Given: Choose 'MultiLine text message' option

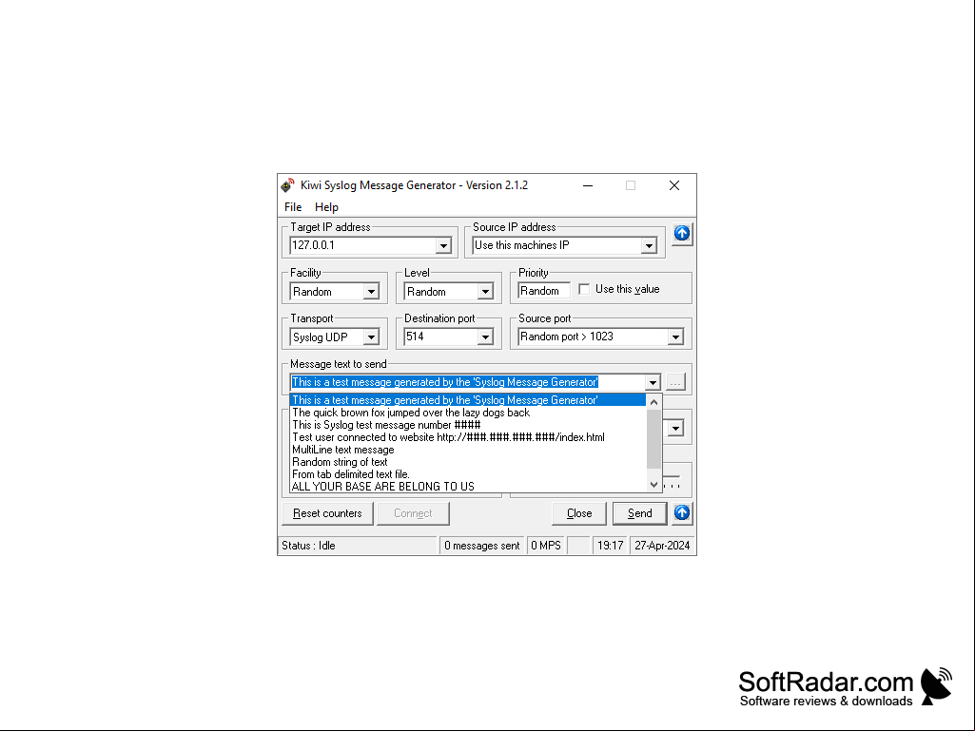Looking at the screenshot, I should pos(468,450).
